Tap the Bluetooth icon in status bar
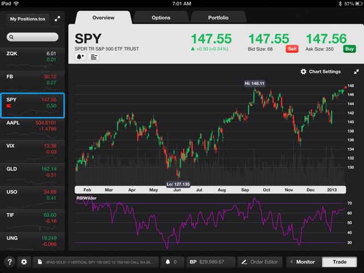This screenshot has height=273, width=364. pos(340,3)
